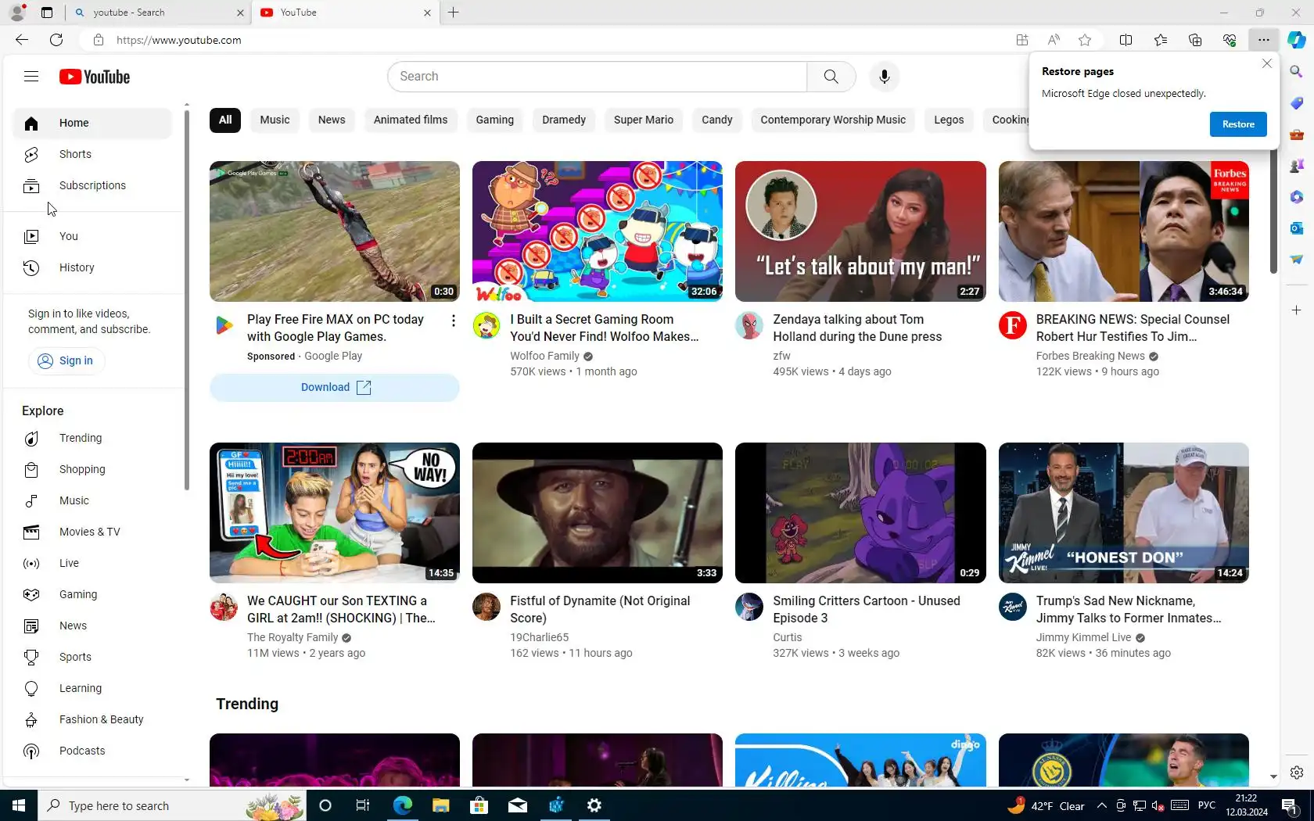
Task: Open the Jimmy Kimmel Honest Don thumbnail
Action: pyautogui.click(x=1123, y=513)
